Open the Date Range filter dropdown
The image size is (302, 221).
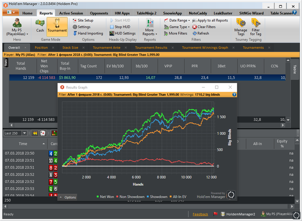177,20
